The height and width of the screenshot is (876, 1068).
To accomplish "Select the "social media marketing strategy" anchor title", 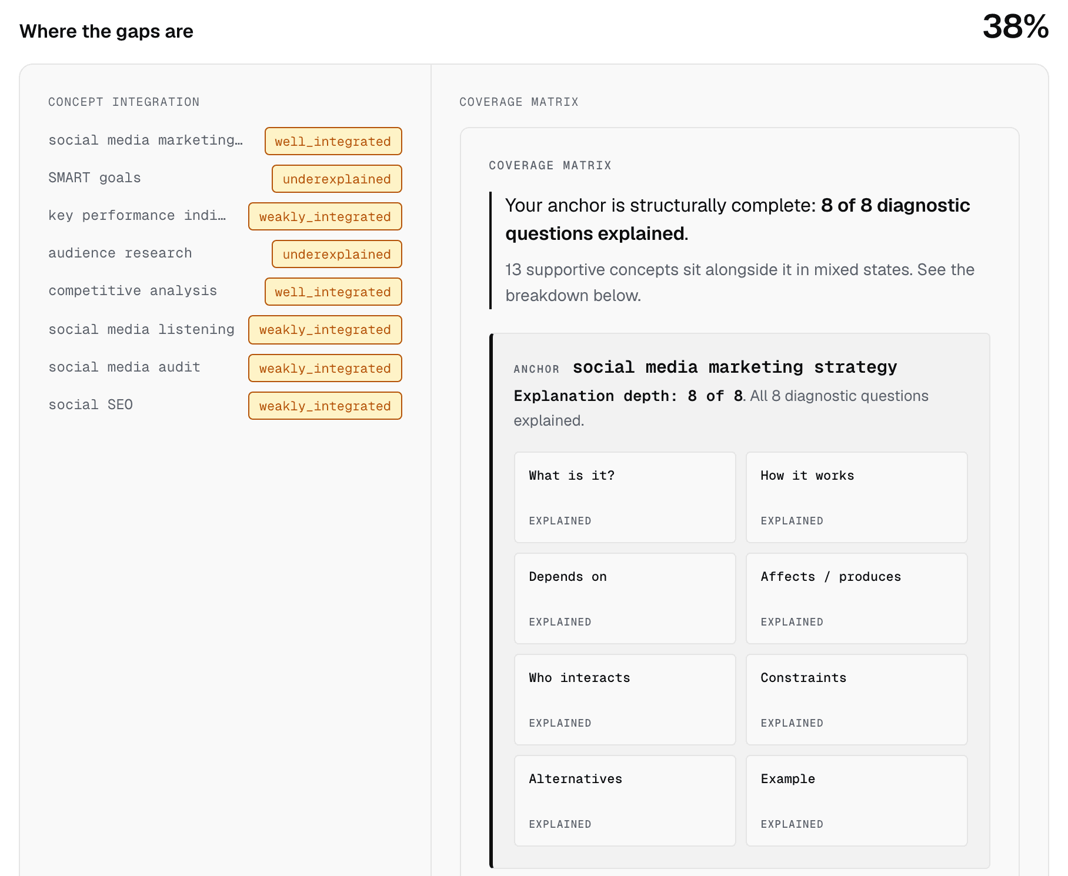I will click(735, 367).
